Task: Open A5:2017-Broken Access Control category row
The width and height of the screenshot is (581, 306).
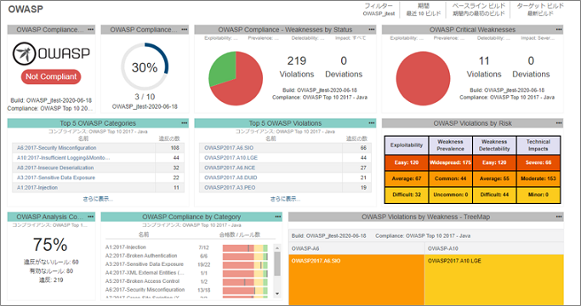Action: (x=142, y=281)
